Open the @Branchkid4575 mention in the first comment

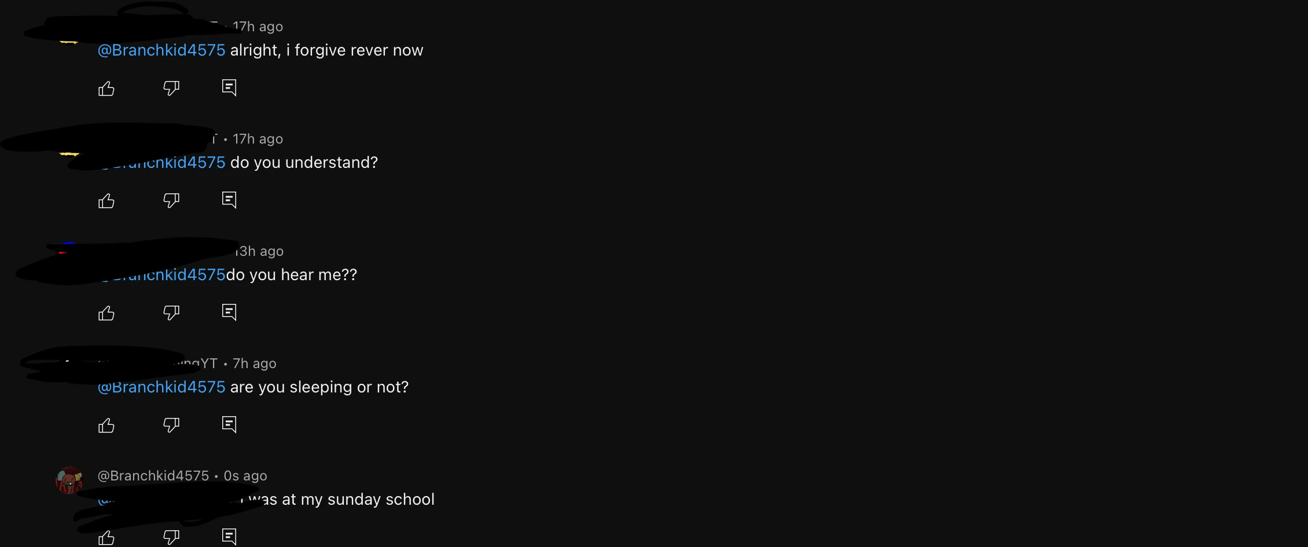161,50
